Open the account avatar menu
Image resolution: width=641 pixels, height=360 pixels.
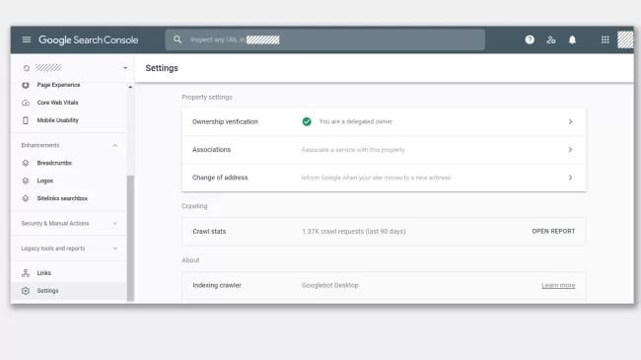(x=625, y=39)
